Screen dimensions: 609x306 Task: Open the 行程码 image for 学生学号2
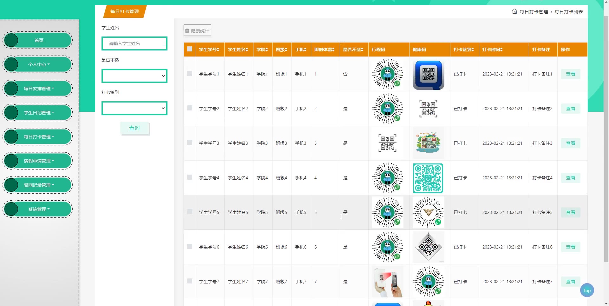pos(388,109)
